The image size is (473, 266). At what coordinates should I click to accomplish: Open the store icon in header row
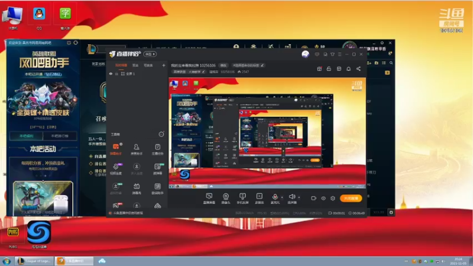point(339,69)
